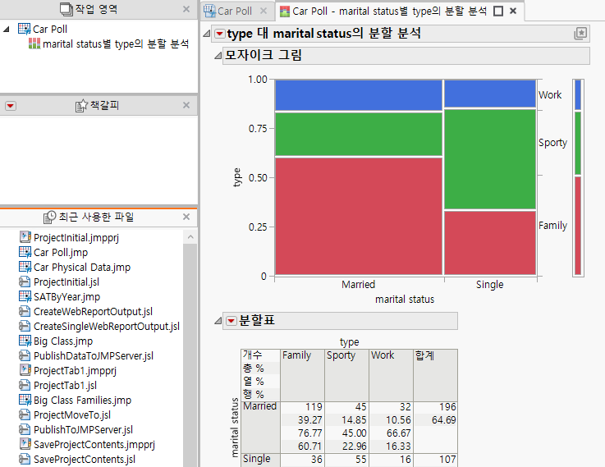
Task: Open Car Physical Data.jmp icon
Action: (25, 267)
